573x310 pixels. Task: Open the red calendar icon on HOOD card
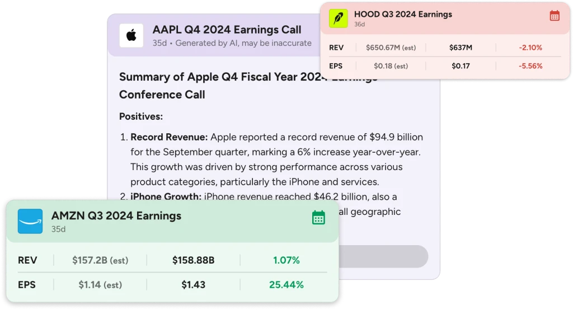pyautogui.click(x=555, y=16)
